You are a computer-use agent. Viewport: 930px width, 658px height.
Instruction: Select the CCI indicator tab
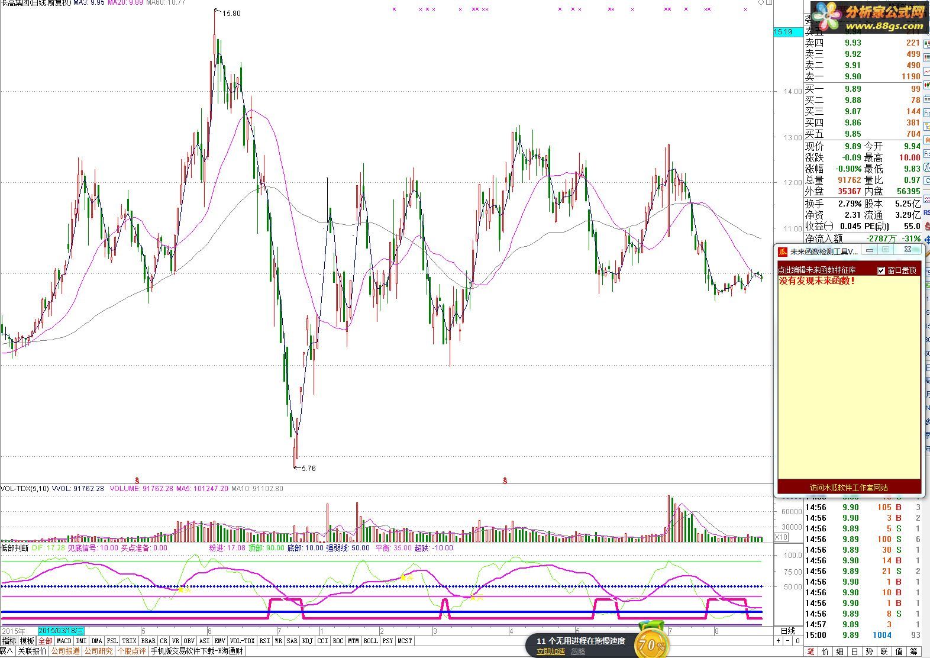click(x=322, y=641)
